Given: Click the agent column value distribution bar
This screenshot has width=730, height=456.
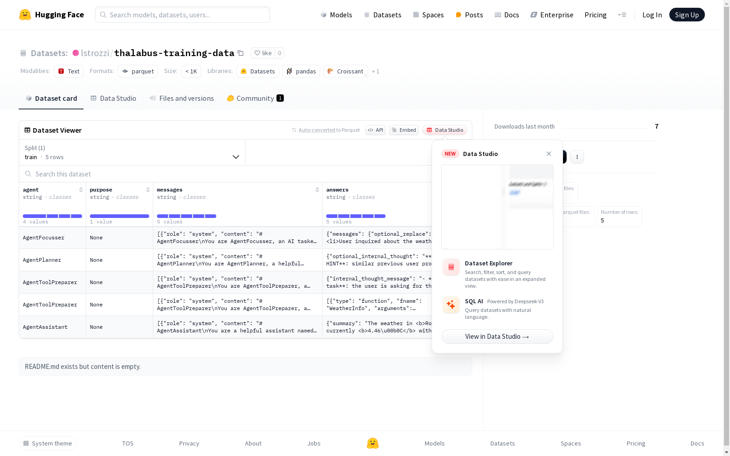Looking at the screenshot, I should (x=52, y=216).
